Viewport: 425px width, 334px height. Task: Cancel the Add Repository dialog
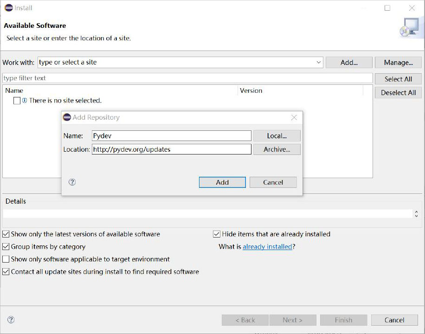(x=273, y=182)
